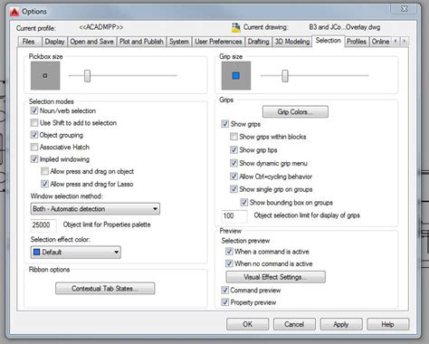The height and width of the screenshot is (344, 429).
Task: Toggle Object grouping checkbox
Action: point(34,135)
